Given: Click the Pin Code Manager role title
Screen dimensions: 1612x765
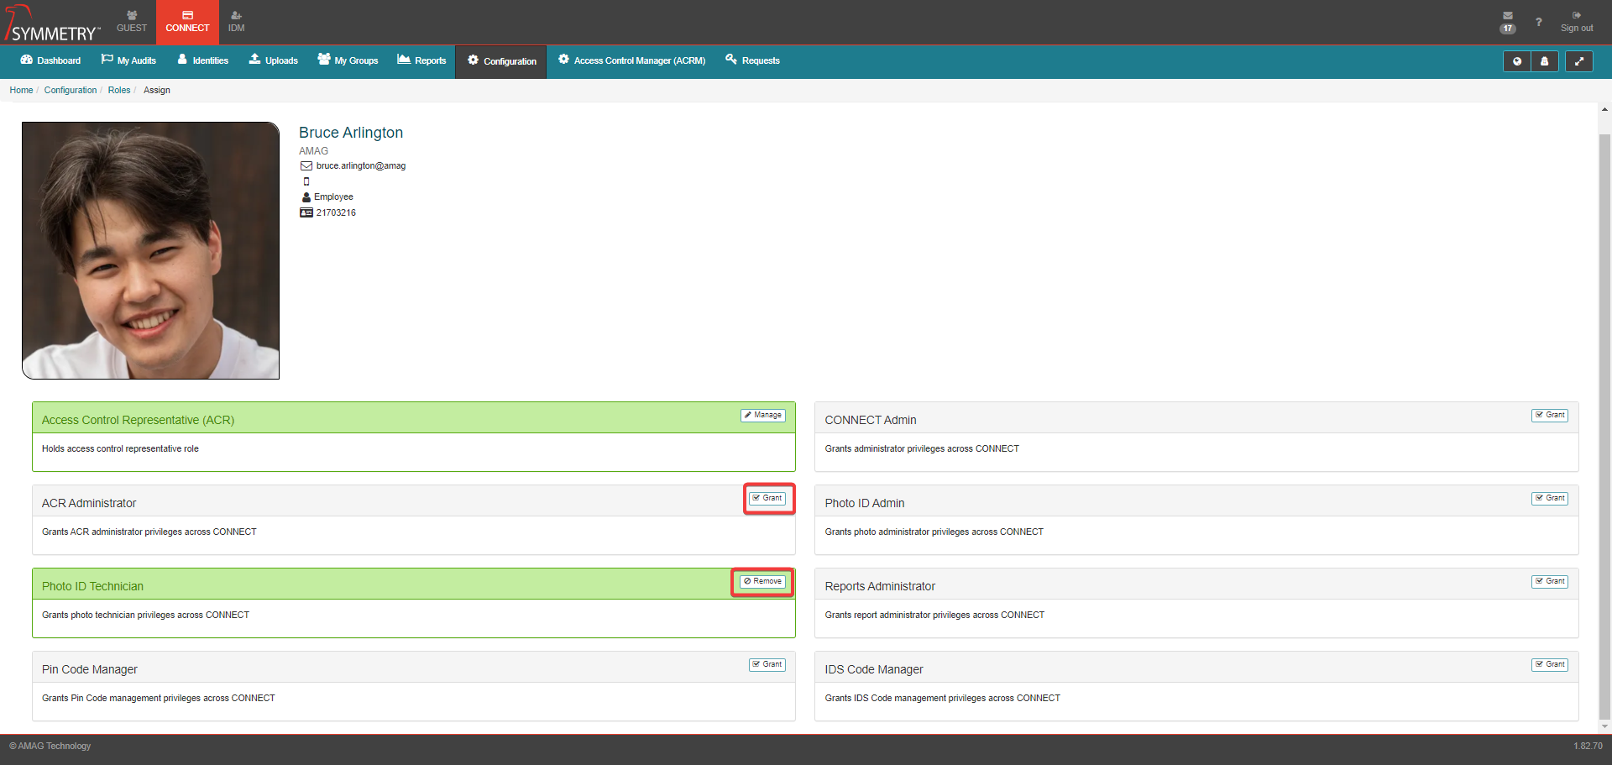Looking at the screenshot, I should [x=90, y=669].
